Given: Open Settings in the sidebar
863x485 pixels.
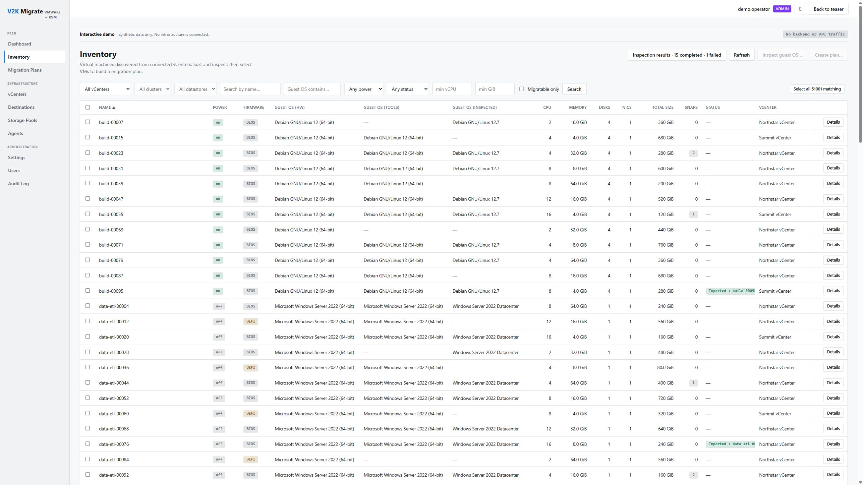Looking at the screenshot, I should click(x=35, y=158).
